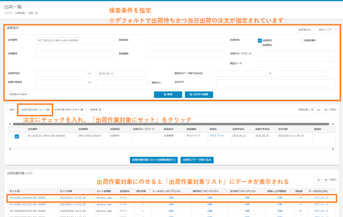Viewport: 343px width, 217px height.
Task: Click 出荷作業対象から外す in the toolbar
Action: pos(68,110)
